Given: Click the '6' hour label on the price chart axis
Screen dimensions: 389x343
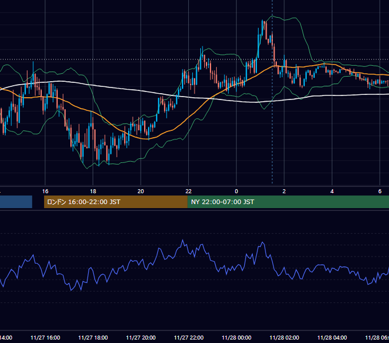Looking at the screenshot, I should [x=380, y=192].
